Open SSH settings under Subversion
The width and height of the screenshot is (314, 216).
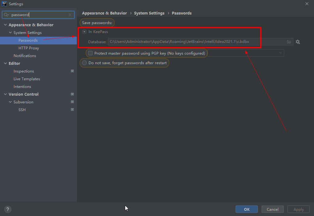point(22,110)
